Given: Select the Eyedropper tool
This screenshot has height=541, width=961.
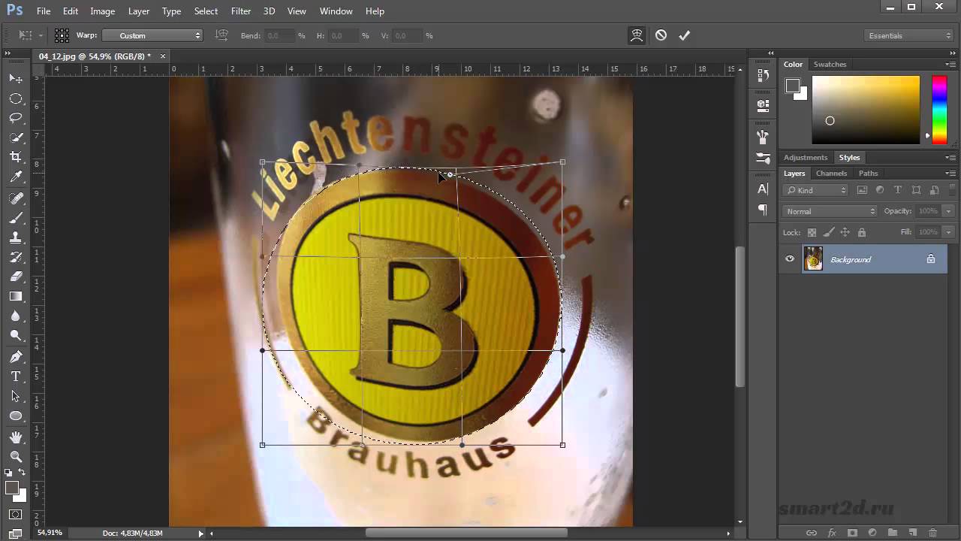Looking at the screenshot, I should click(x=16, y=177).
